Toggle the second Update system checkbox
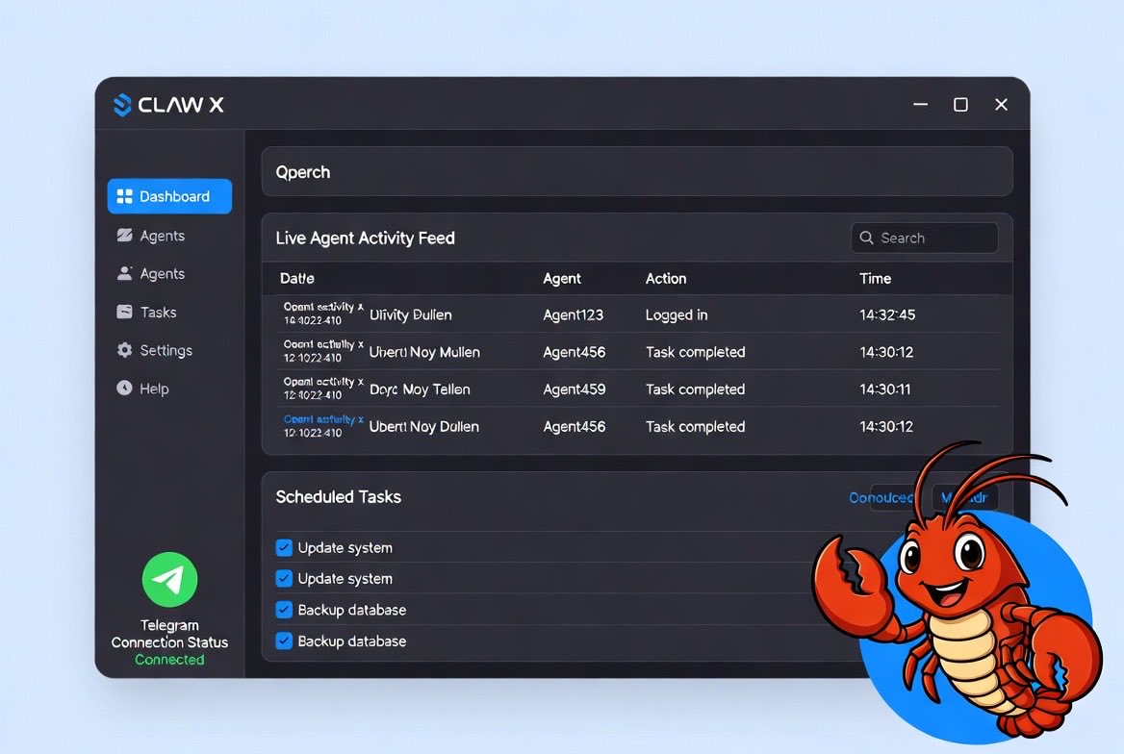 click(284, 578)
